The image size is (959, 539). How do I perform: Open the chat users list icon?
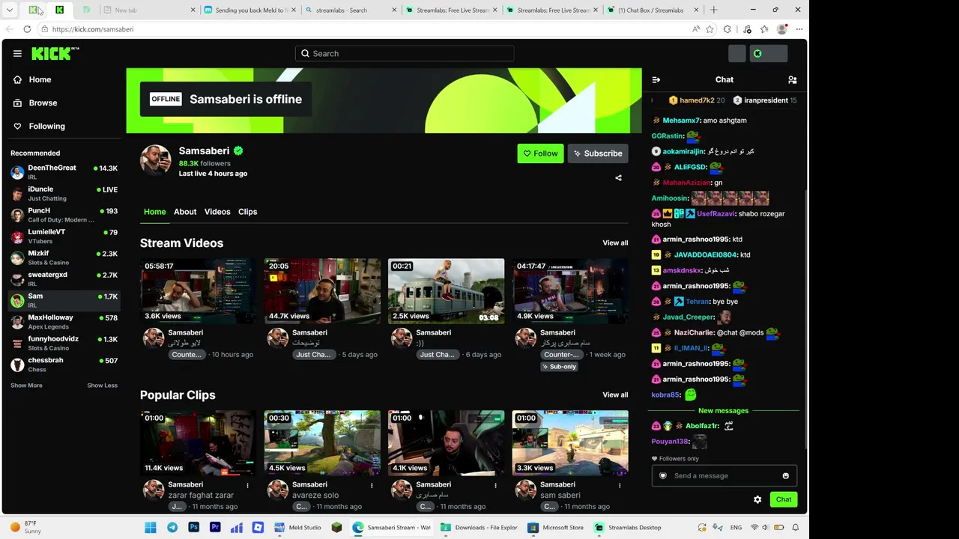coord(792,79)
